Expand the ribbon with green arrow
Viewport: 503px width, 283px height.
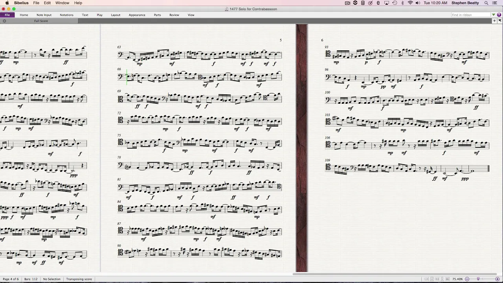[x=494, y=15]
